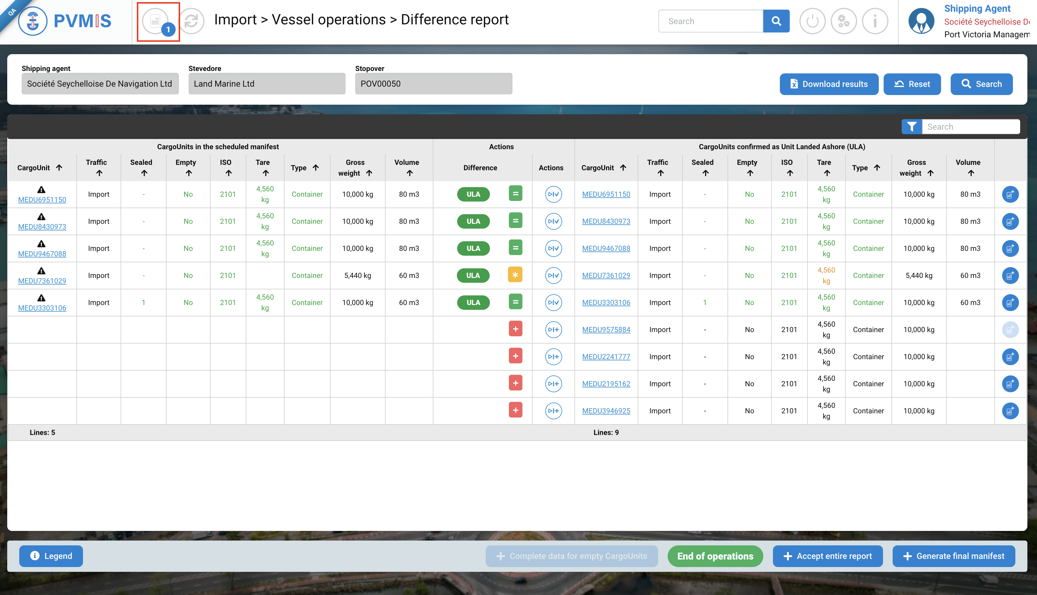Open the Legend button
This screenshot has width=1037, height=595.
51,556
